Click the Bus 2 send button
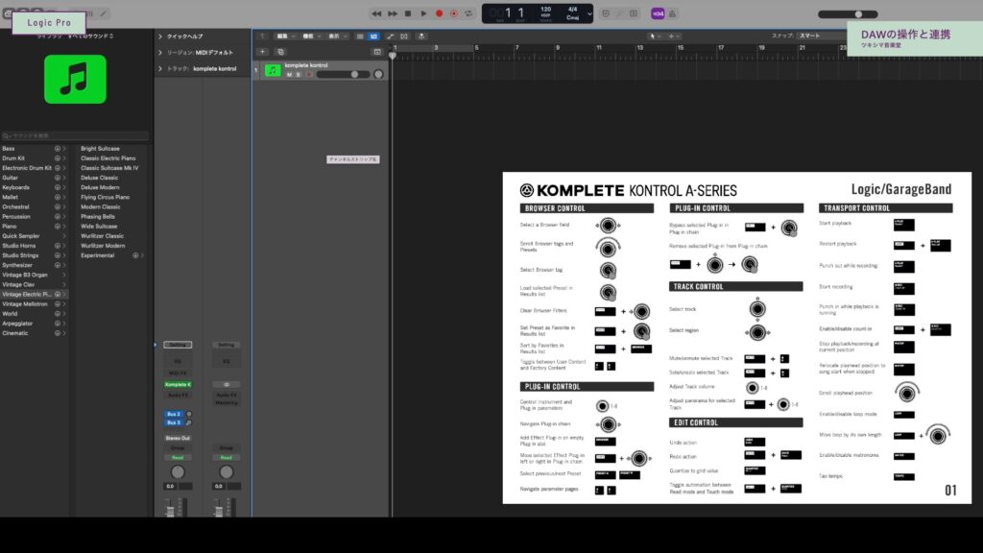This screenshot has height=553, width=983. point(174,415)
